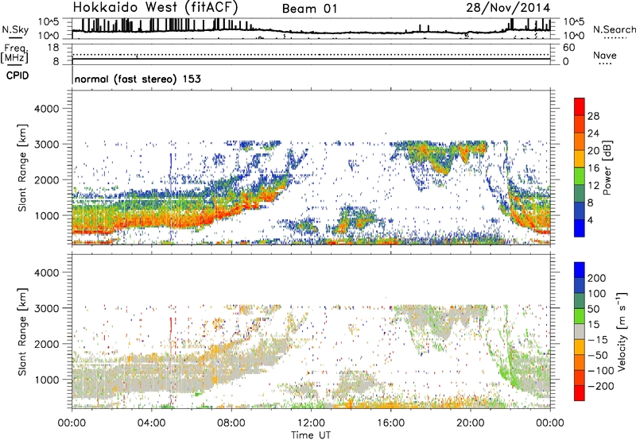
Task: Click the "Power [dB]" colorbar label
Action: click(x=607, y=168)
